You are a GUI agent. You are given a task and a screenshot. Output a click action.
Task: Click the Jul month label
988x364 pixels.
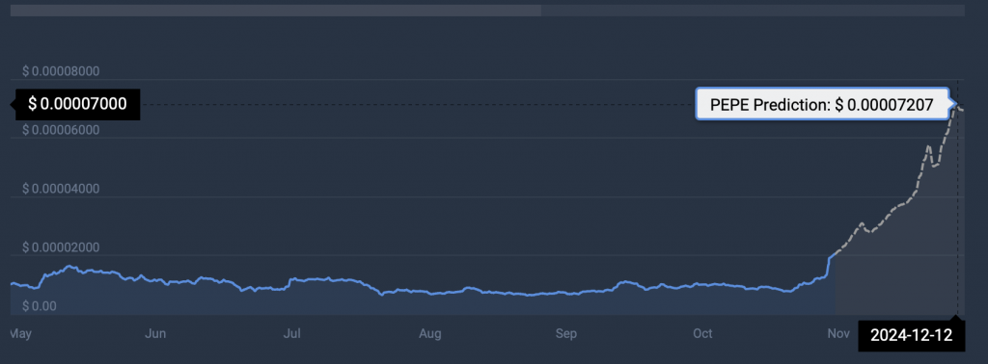(x=291, y=334)
